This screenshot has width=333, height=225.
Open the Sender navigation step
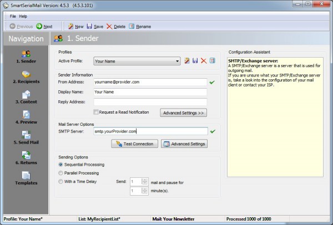coord(25,57)
